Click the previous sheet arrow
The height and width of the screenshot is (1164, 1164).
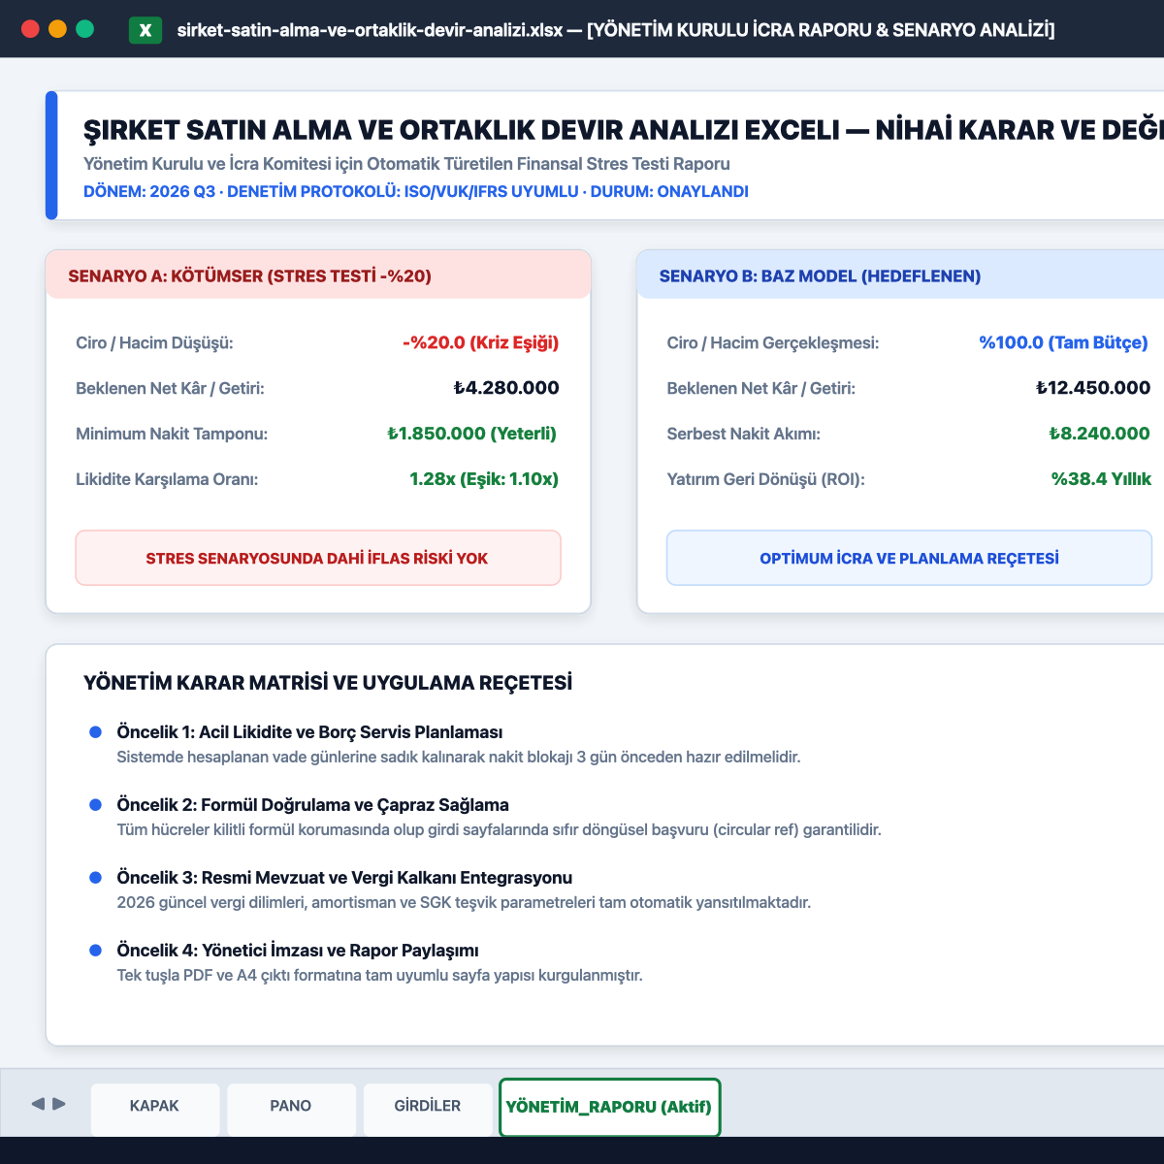[39, 1104]
